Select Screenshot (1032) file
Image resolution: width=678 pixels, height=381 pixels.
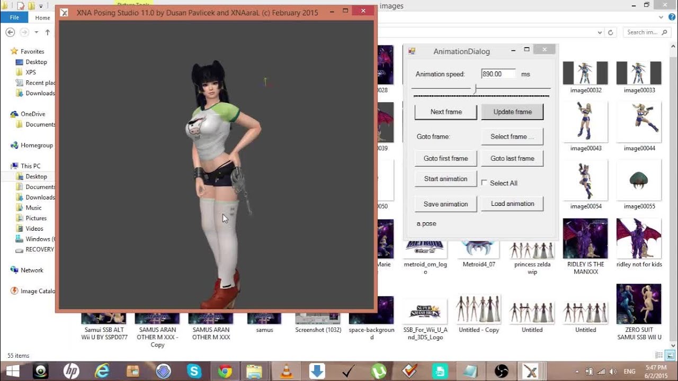point(318,323)
